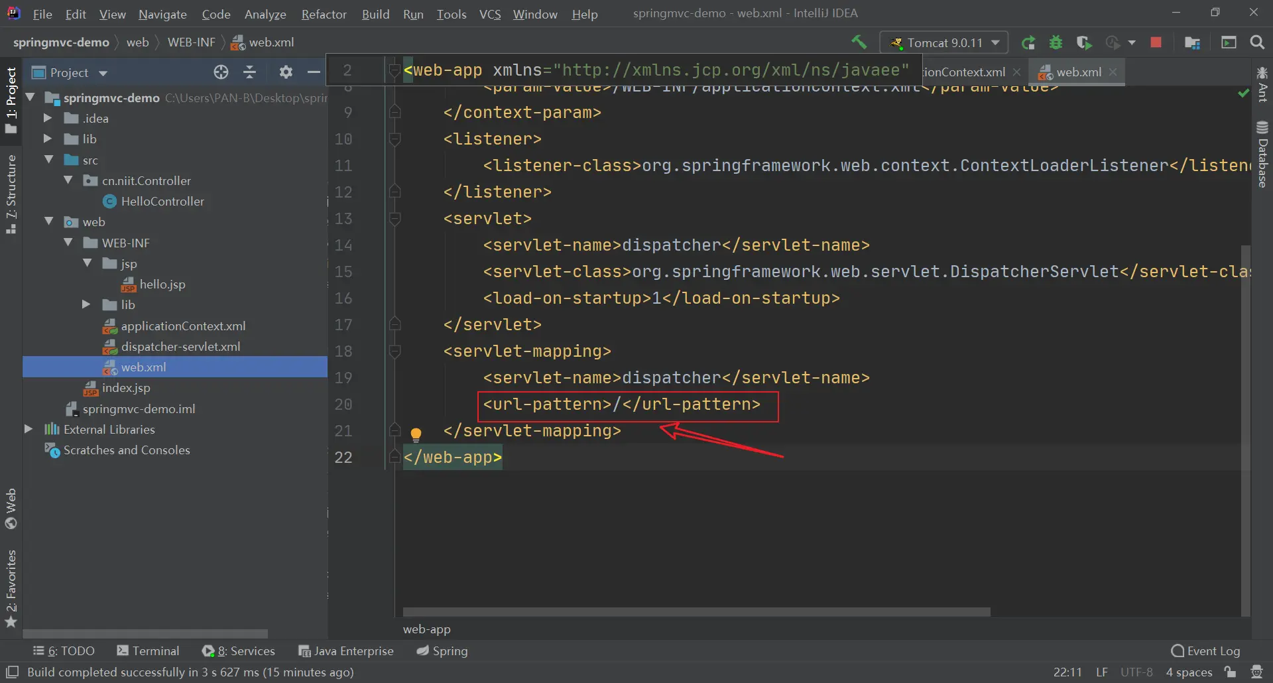Collapse the WEB-INF folder
The width and height of the screenshot is (1273, 683).
click(68, 243)
